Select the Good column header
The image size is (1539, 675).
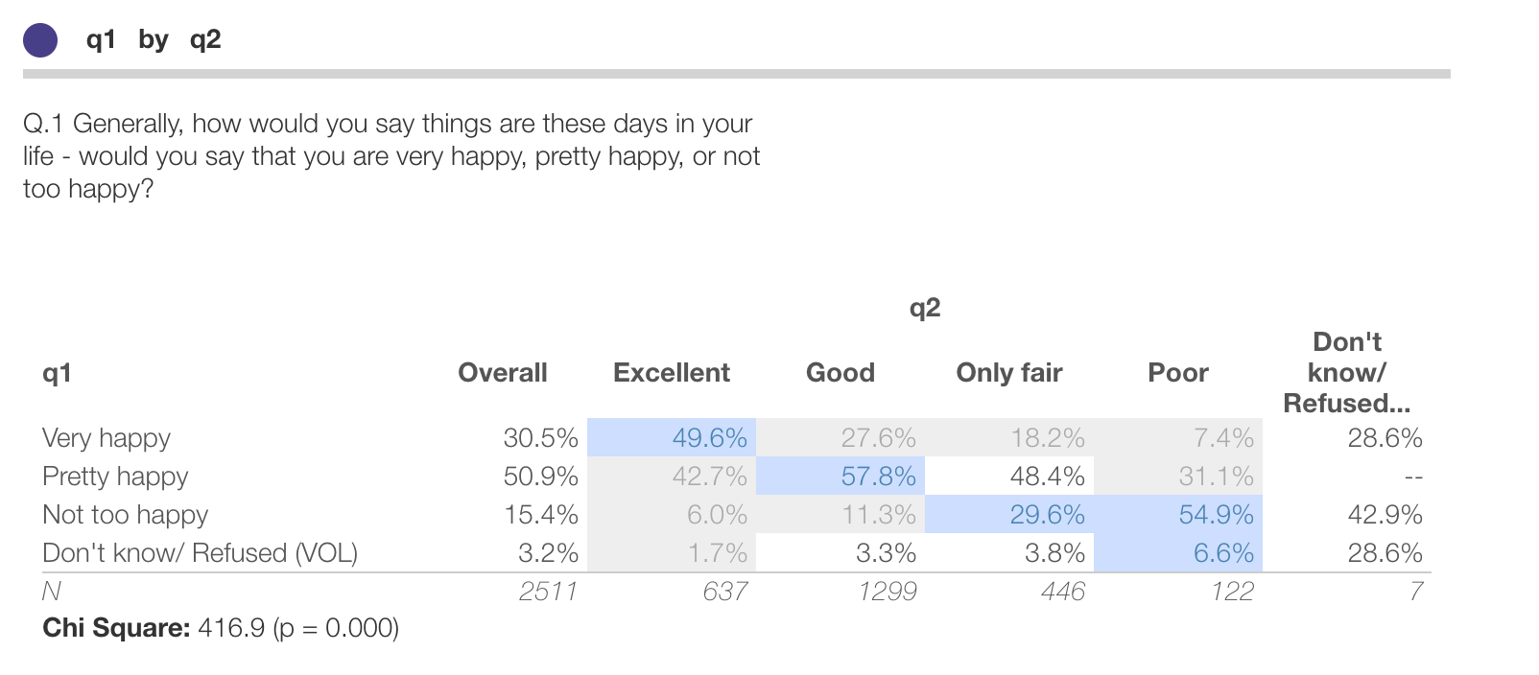(841, 372)
